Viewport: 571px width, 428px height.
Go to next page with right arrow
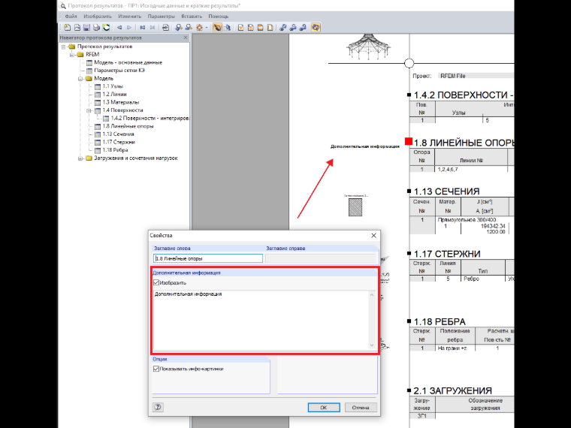click(129, 27)
